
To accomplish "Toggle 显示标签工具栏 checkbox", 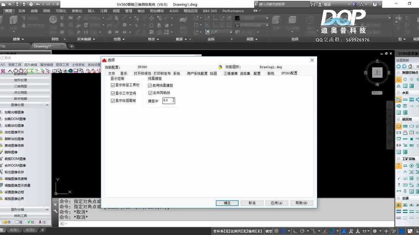I will tap(113, 85).
